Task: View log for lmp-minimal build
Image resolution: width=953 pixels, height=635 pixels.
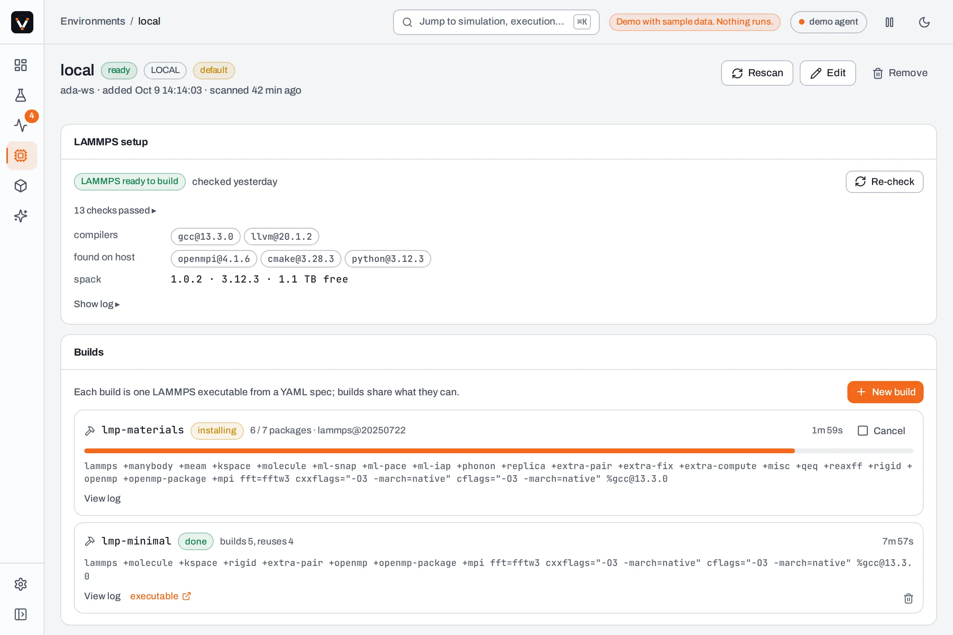Action: tap(102, 596)
